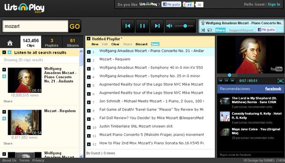Share the Mozart - Requiem result
Viewport: 285px width, 163px height.
[x=8, y=143]
